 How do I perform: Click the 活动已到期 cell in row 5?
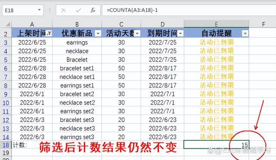[216, 60]
